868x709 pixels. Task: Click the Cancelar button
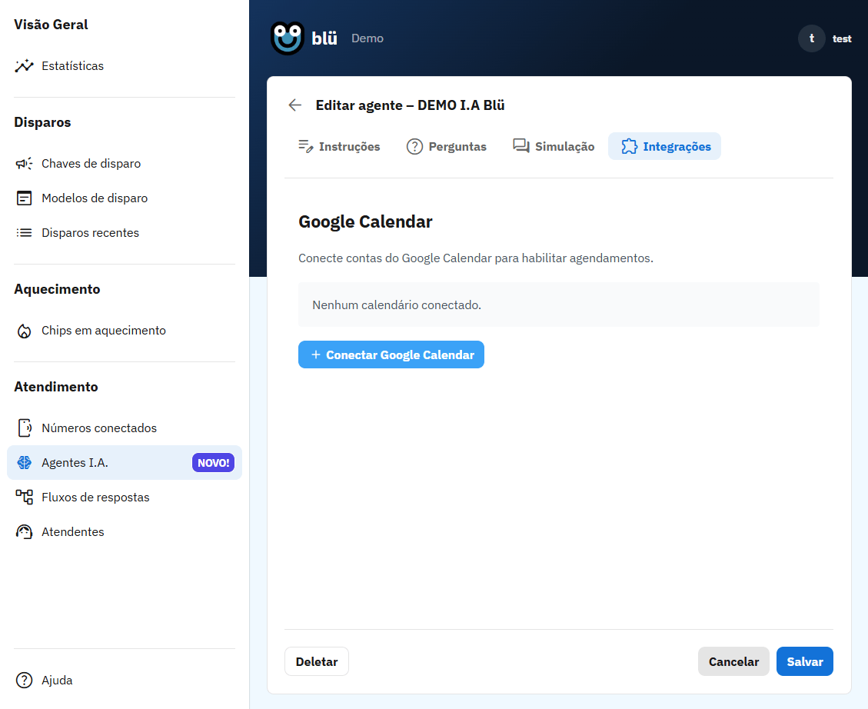(733, 661)
